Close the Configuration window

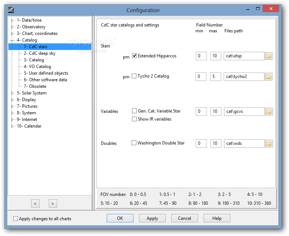(271, 9)
